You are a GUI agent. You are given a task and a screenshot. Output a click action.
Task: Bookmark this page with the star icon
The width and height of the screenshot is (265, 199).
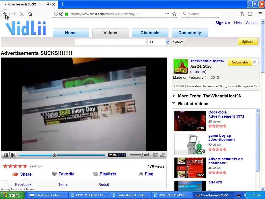pos(174,14)
